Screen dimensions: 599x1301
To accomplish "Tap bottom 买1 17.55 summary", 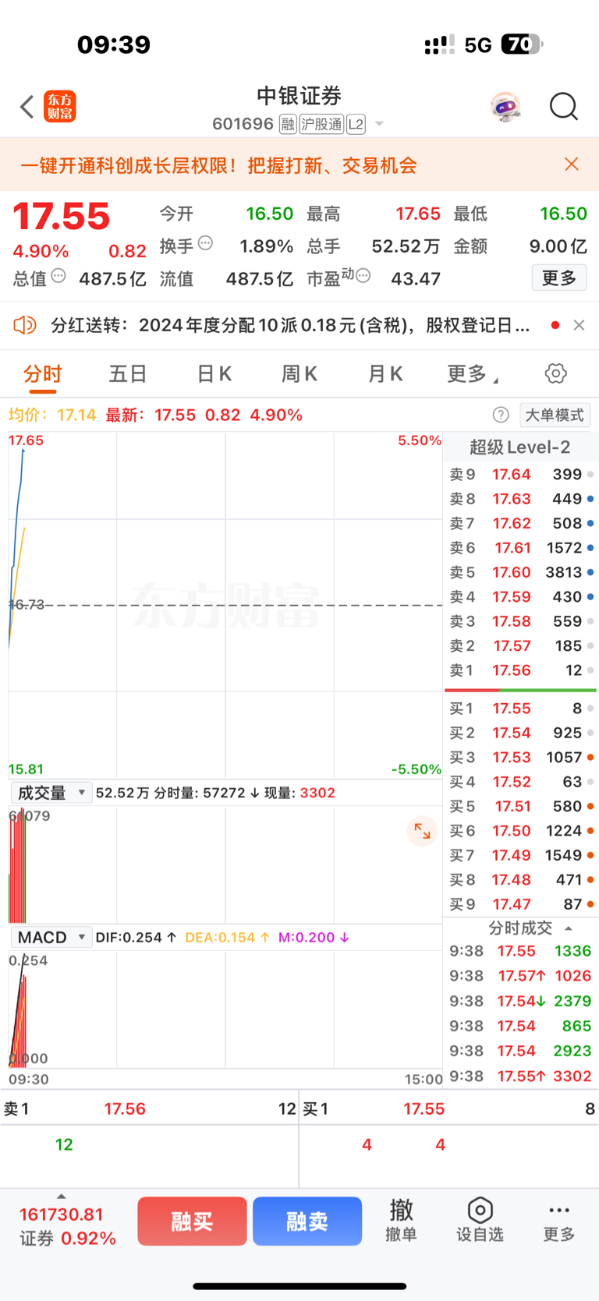I will tap(449, 1108).
